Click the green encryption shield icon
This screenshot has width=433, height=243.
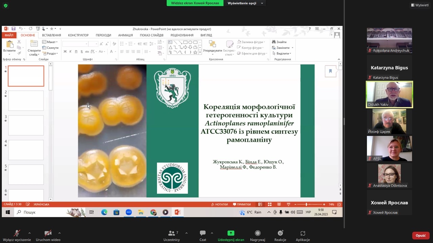tap(5, 5)
